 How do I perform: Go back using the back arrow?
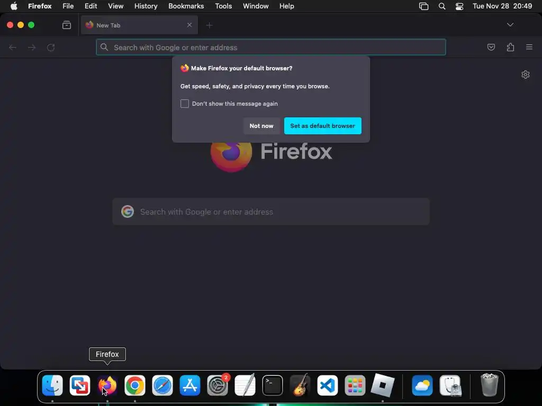coord(13,47)
